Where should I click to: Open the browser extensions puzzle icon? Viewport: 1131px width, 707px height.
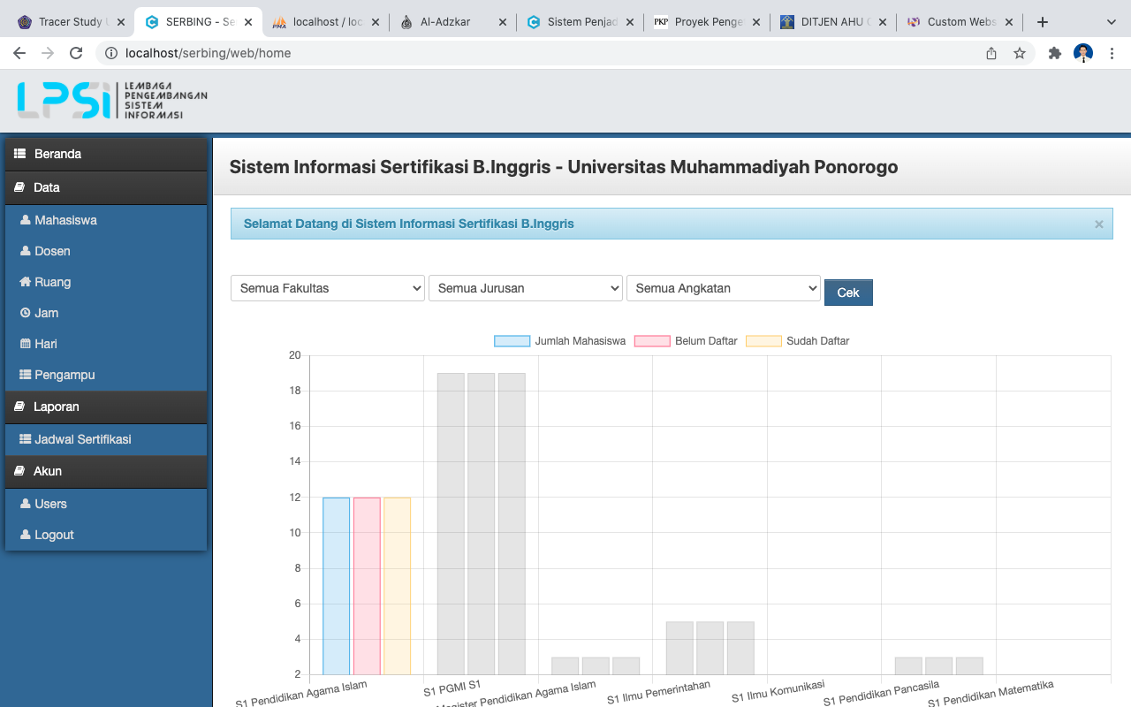(x=1054, y=53)
